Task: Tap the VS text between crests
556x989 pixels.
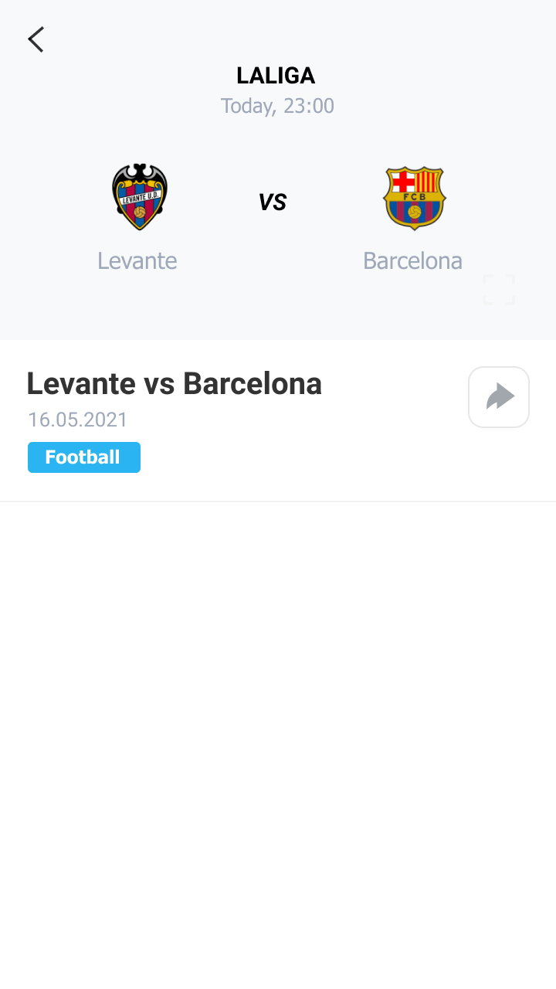Action: click(x=273, y=202)
